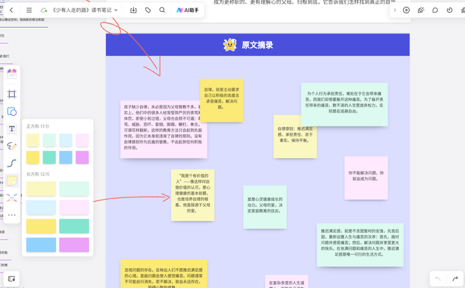The image size is (465, 288).
Task: Click the 正方形 (1:1) section label
Action: tap(37, 126)
